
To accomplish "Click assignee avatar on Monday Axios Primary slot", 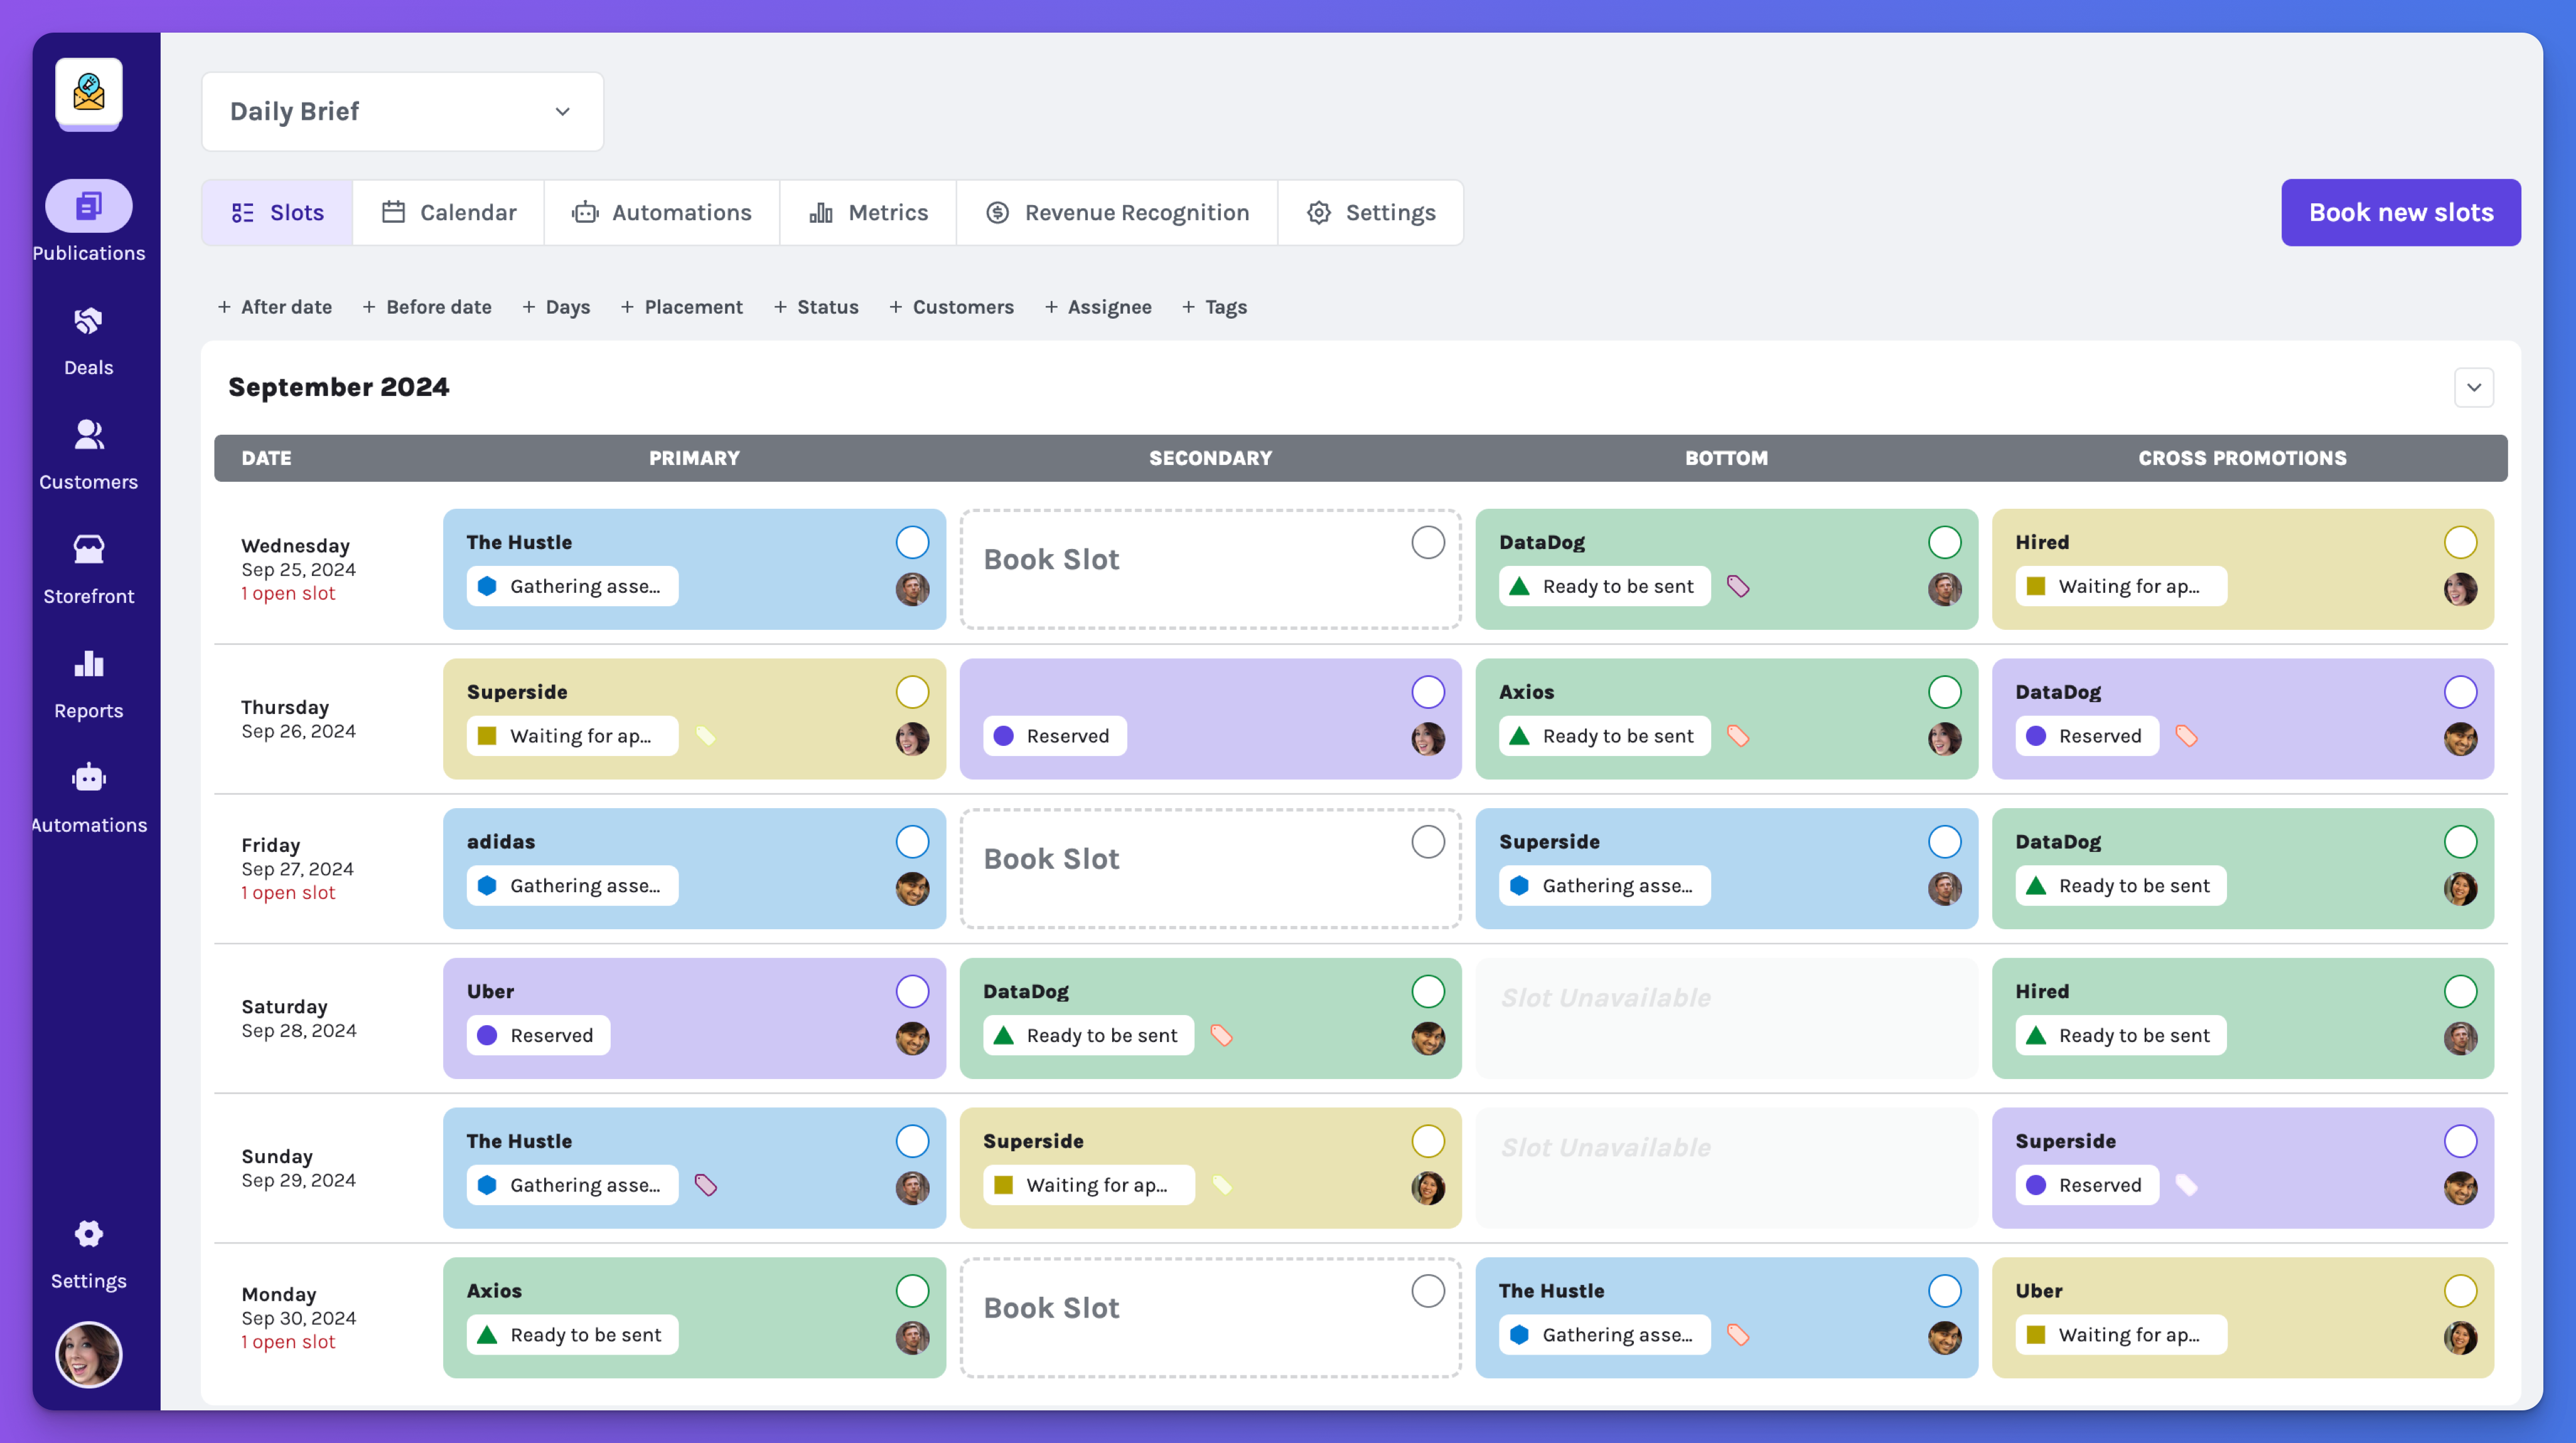I will click(912, 1339).
